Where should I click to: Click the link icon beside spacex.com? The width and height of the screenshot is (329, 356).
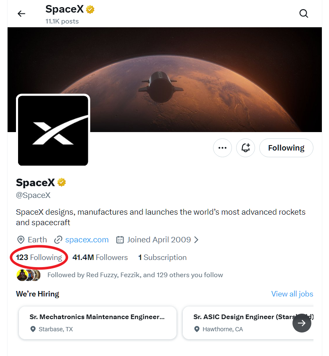point(58,240)
